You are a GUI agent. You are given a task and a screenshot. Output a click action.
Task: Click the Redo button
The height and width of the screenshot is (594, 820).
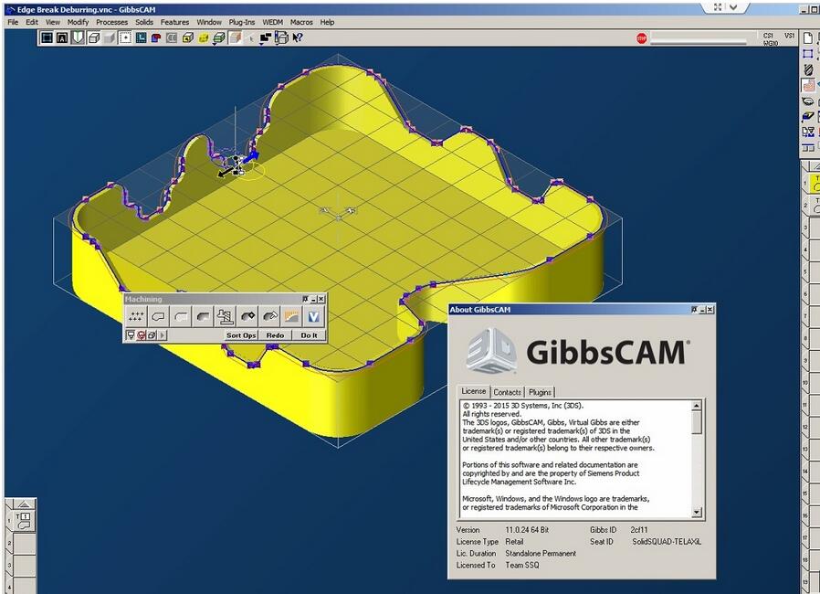275,335
